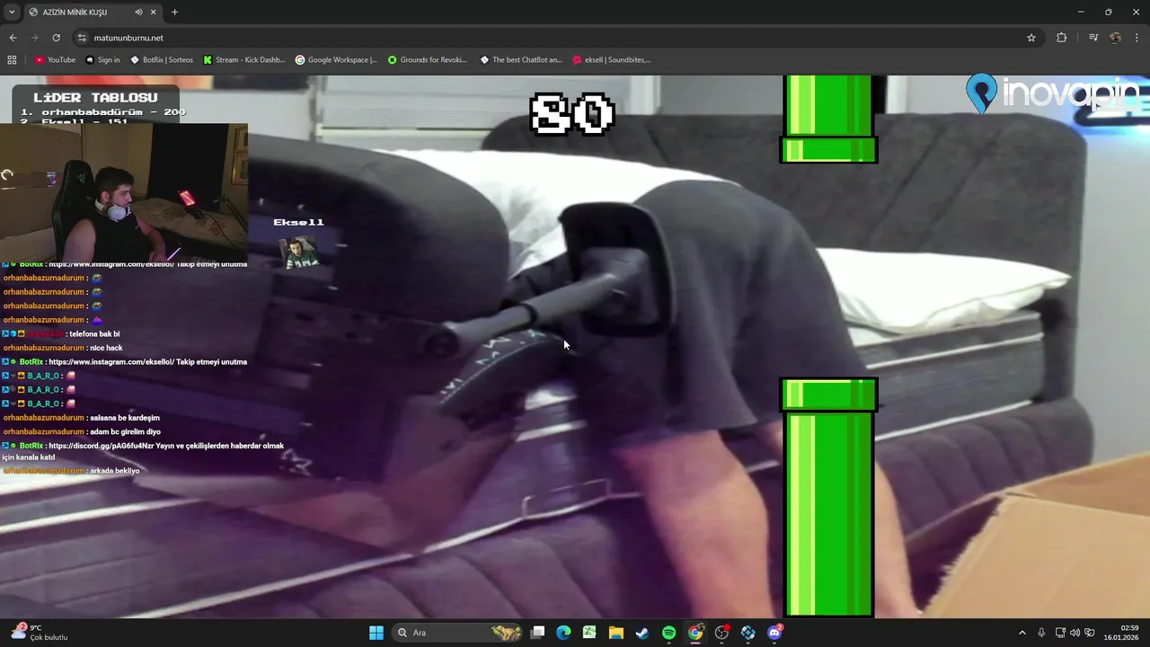
Task: Open the tab search dropdown arrow
Action: pos(12,12)
